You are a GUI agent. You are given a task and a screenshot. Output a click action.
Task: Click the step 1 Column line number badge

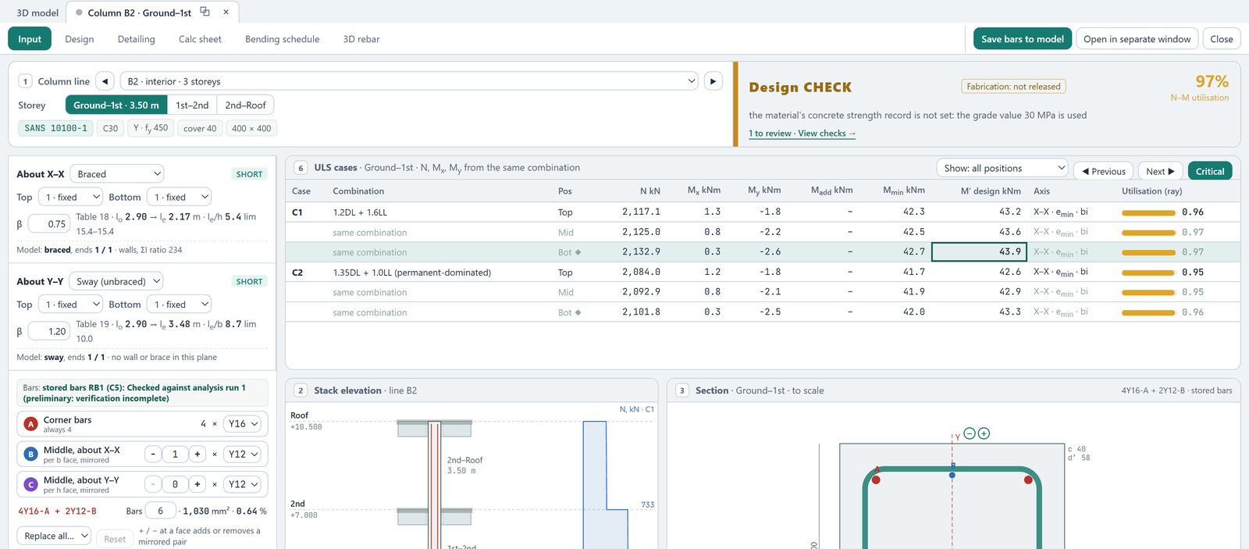(x=25, y=81)
